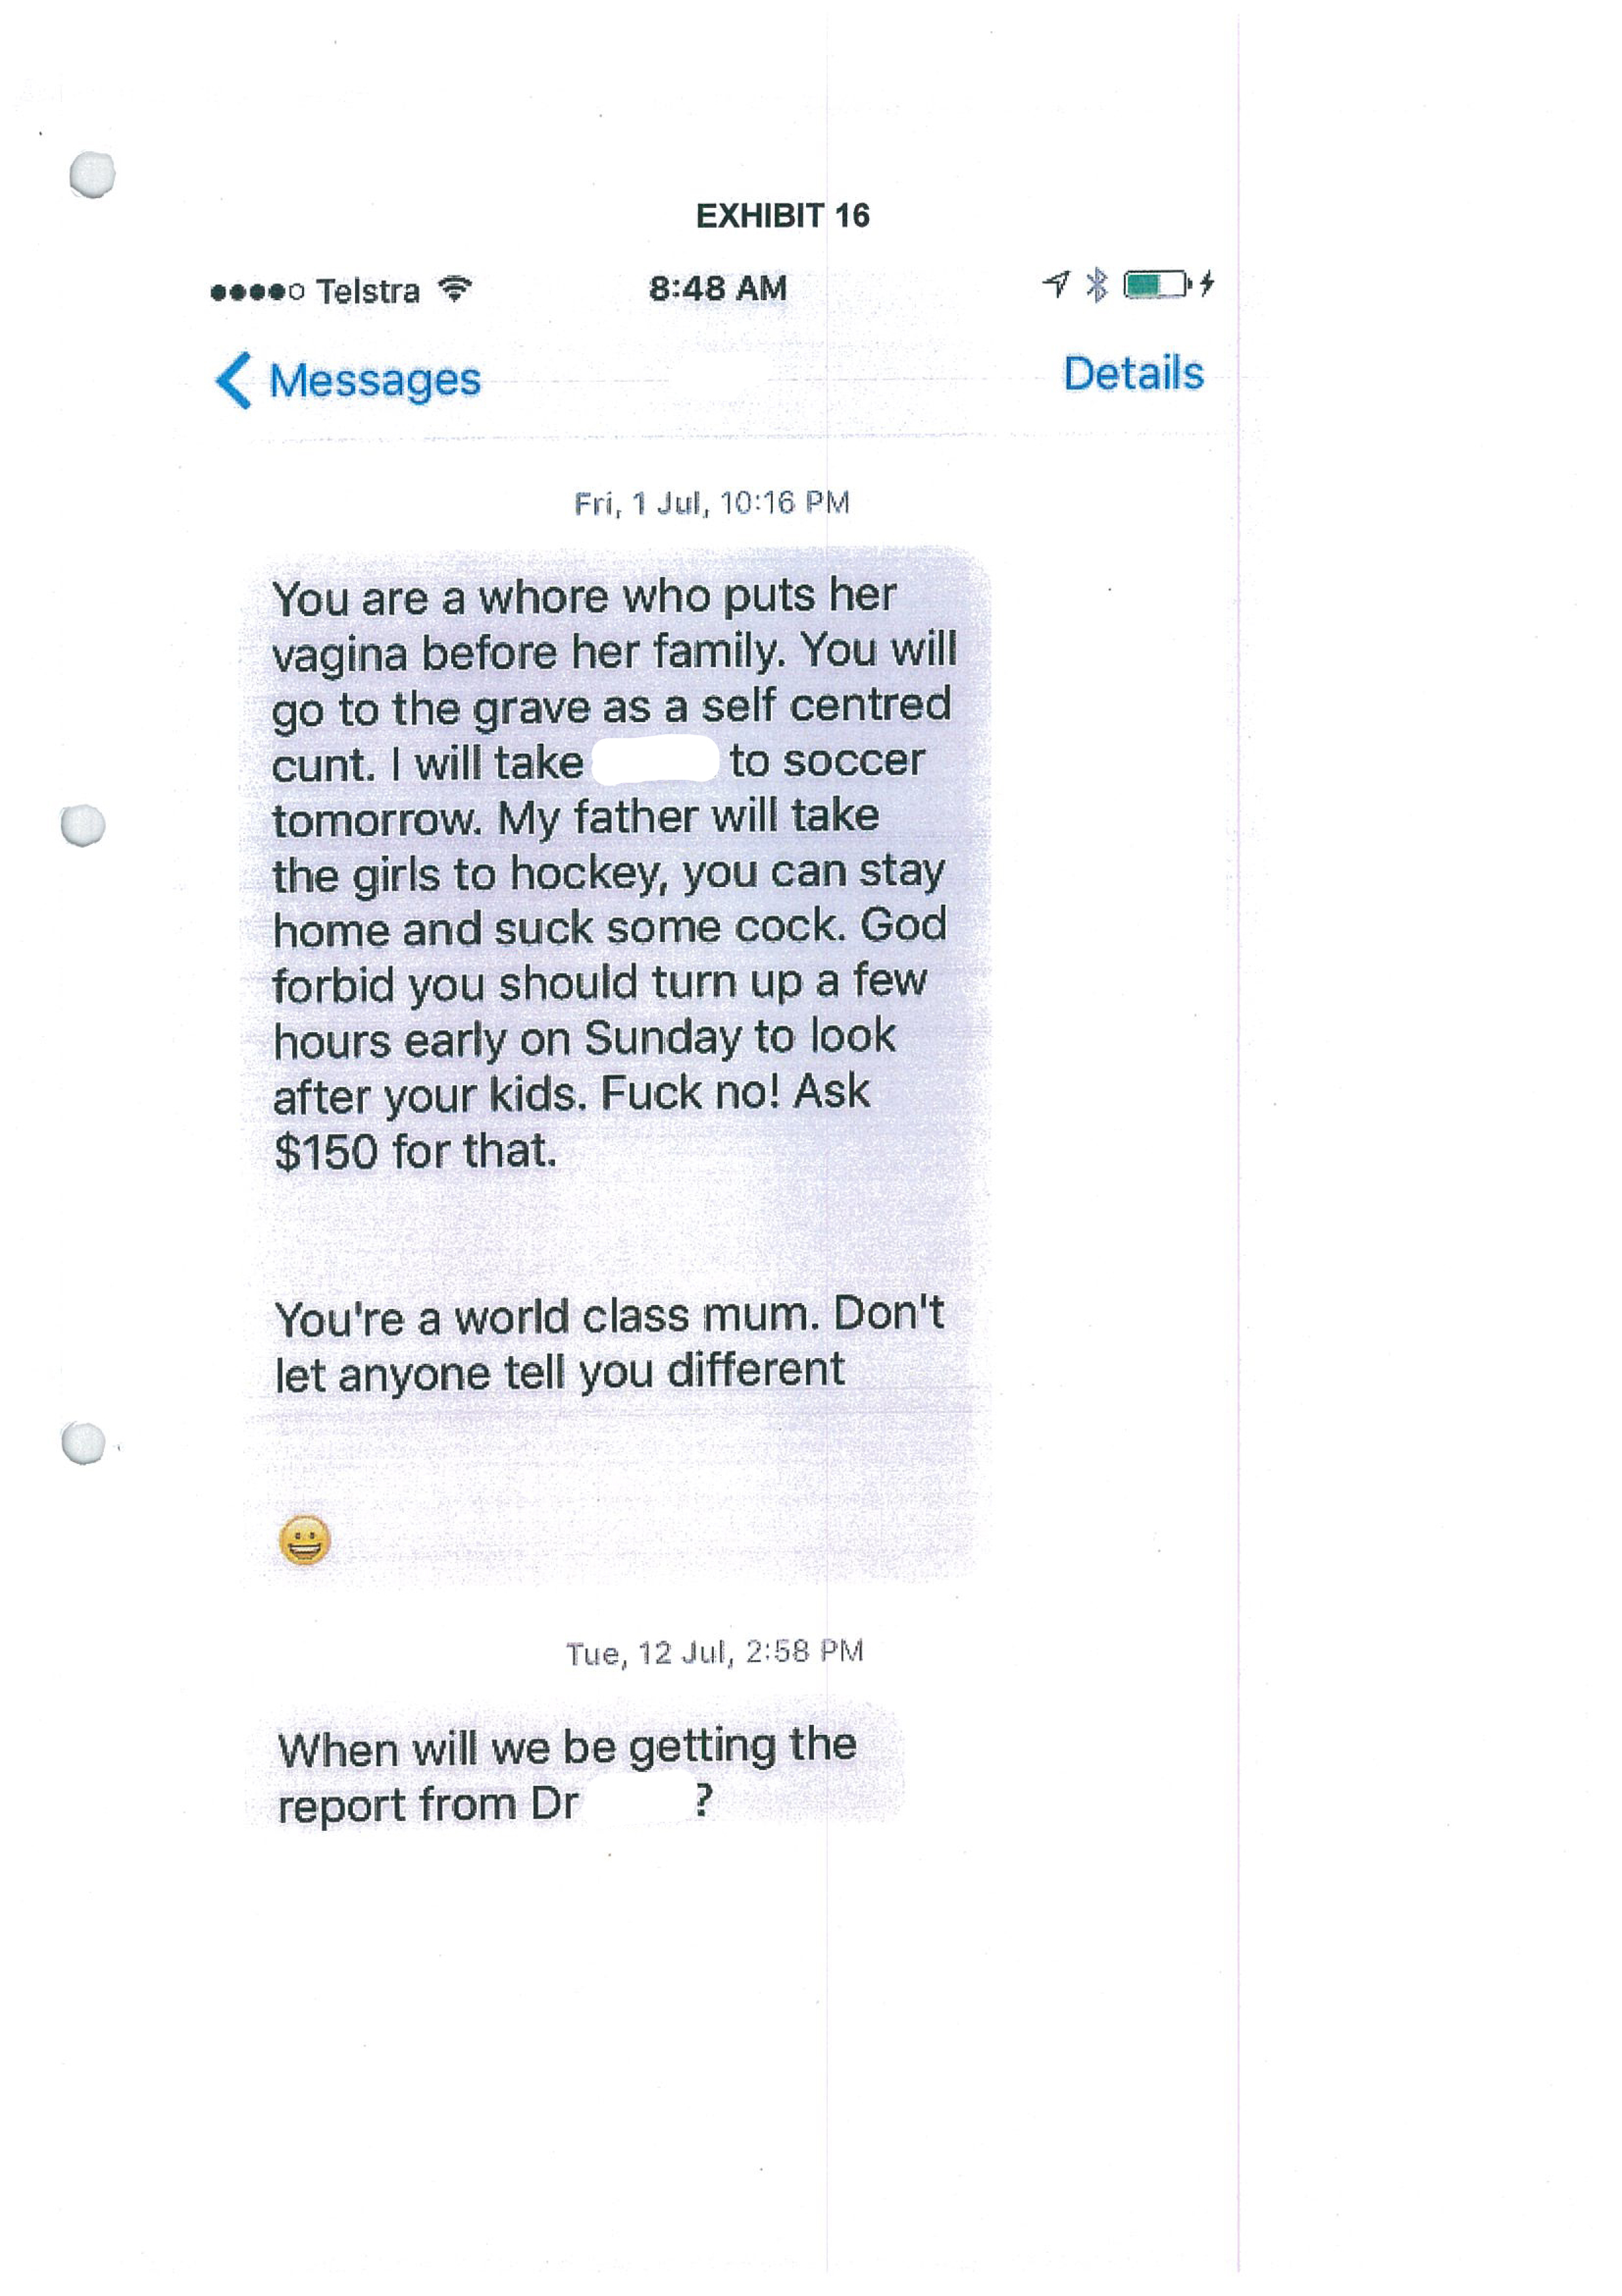Screen dimensions: 1622x2296
Task: Select the Fri, 1 Jul timestamp
Action: 711,503
